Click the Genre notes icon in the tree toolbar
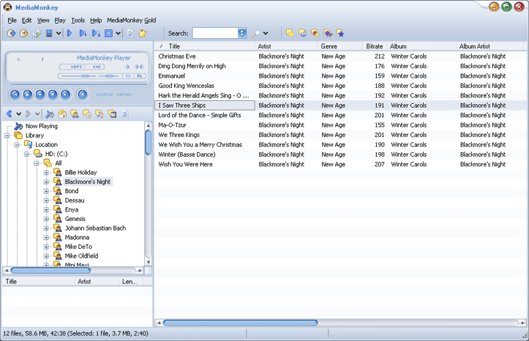 100,114
